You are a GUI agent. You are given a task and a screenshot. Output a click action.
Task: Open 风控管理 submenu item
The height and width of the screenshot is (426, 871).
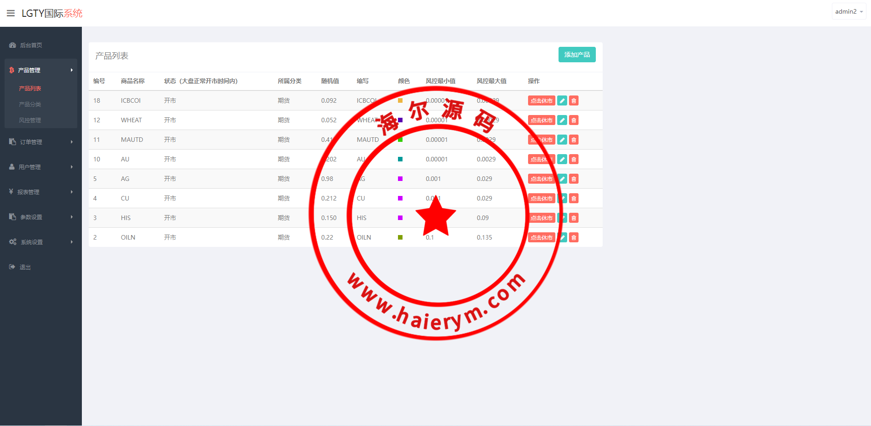(30, 120)
